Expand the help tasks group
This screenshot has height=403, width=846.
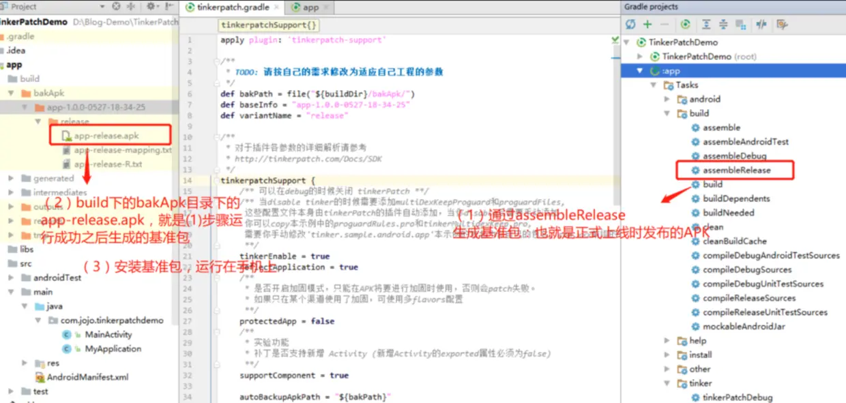[x=667, y=340]
